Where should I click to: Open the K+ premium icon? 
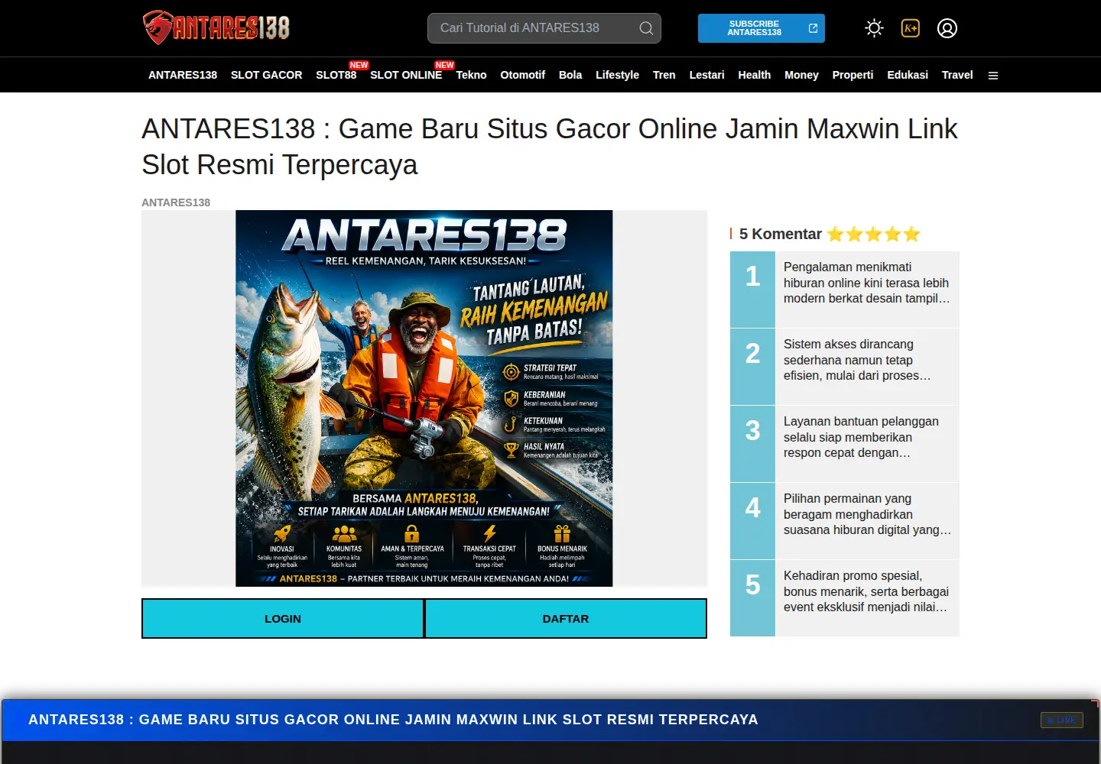[911, 28]
